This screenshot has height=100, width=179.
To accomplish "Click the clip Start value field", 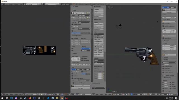I will click(169, 30).
